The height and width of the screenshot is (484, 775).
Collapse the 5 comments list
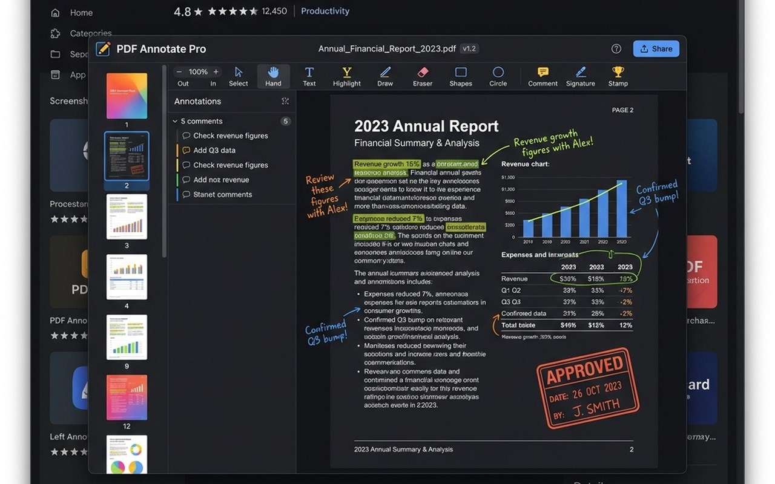[175, 121]
